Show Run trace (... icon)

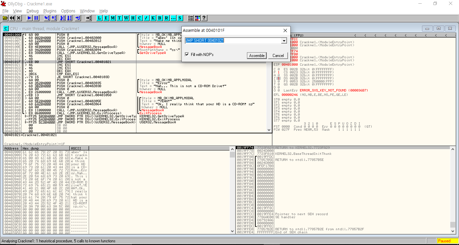click(x=173, y=18)
